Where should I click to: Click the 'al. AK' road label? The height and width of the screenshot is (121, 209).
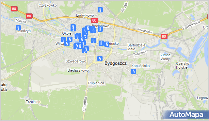coord(124,7)
